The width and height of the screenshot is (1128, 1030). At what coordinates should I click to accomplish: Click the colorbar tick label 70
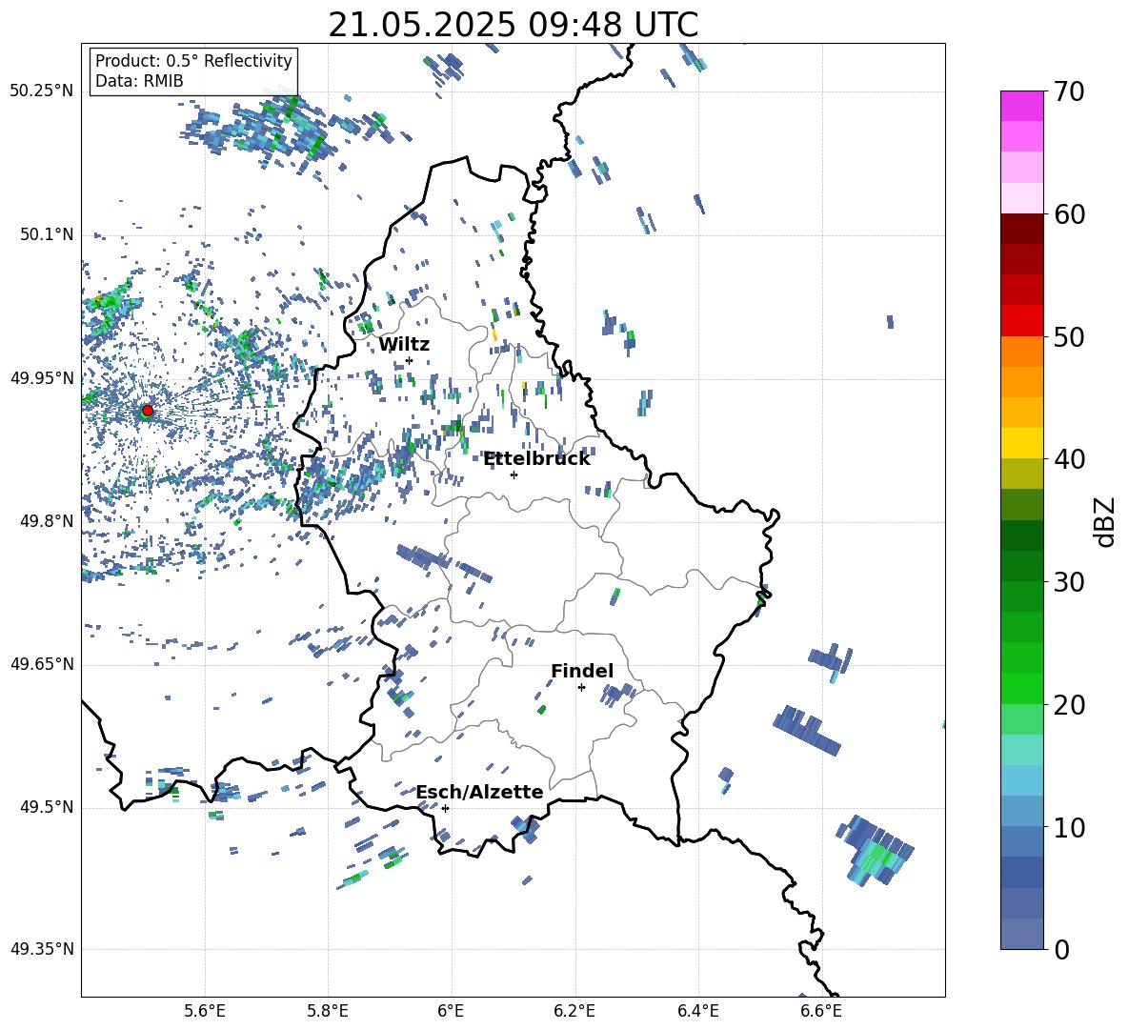[1069, 92]
